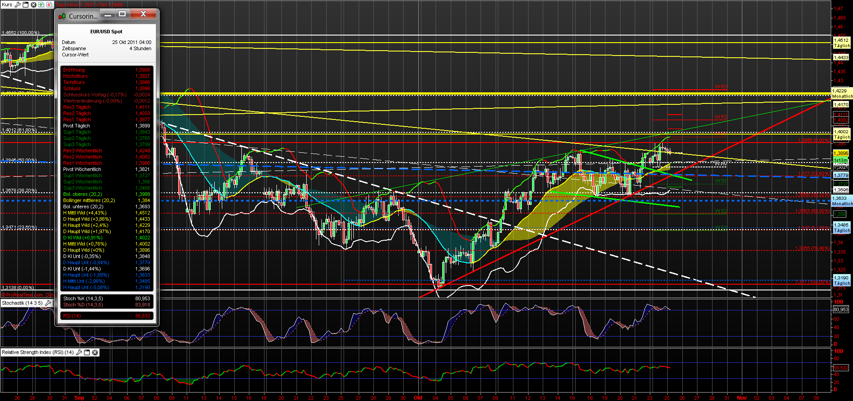Open RSI indicator settings with its wrench icon
853x401 pixels.
[79, 352]
